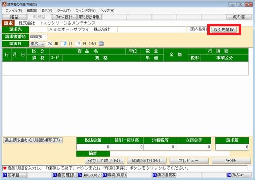The width and height of the screenshot is (255, 180).
Task: Select the 請求書番号 field showing 000026
Action: pos(38,37)
